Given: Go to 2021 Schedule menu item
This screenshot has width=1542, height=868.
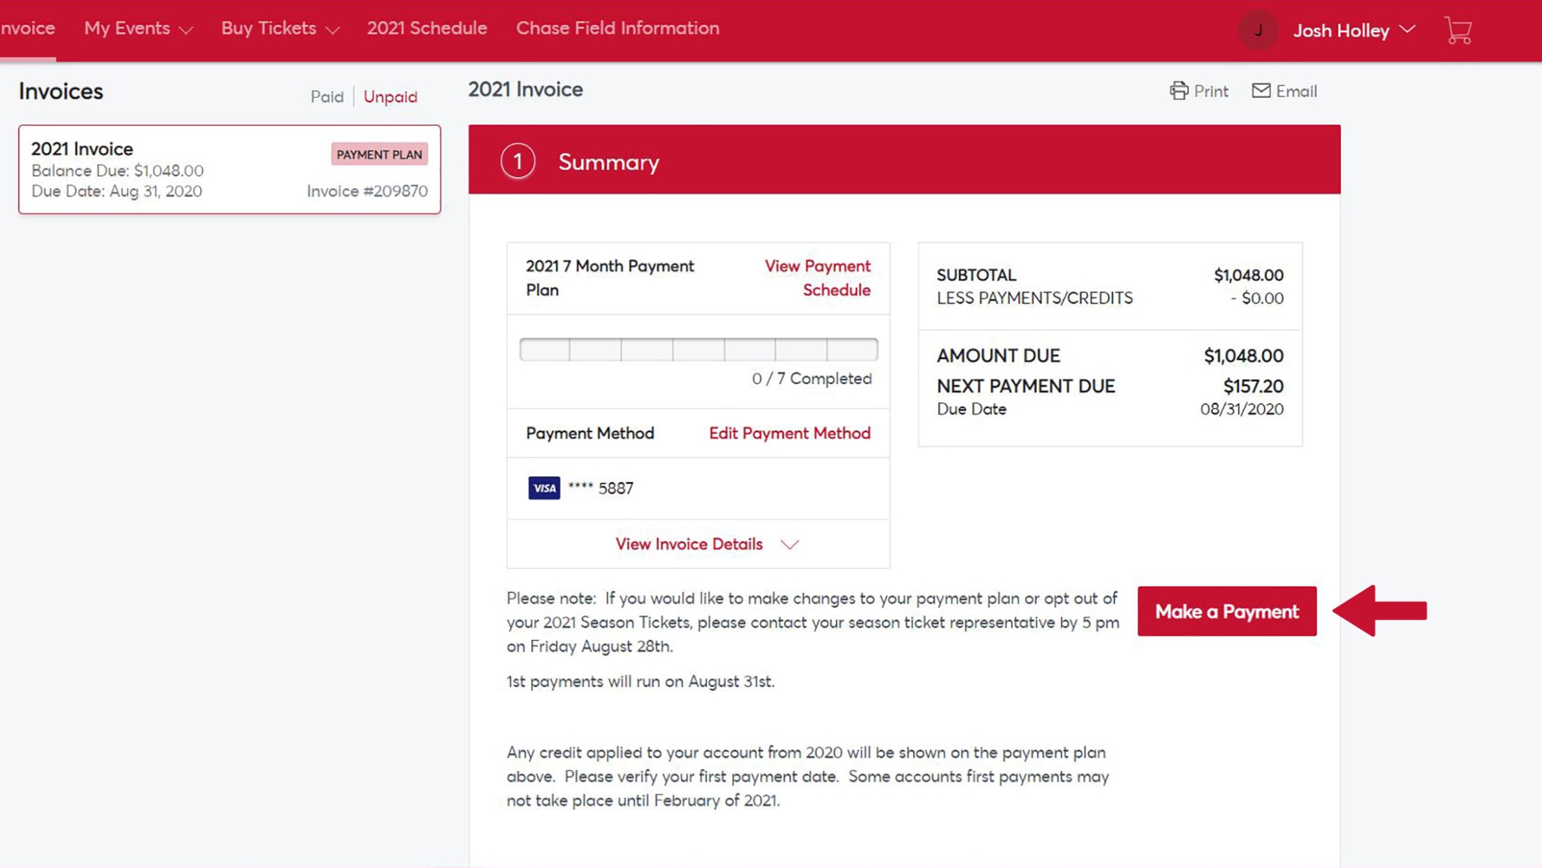Looking at the screenshot, I should point(427,29).
